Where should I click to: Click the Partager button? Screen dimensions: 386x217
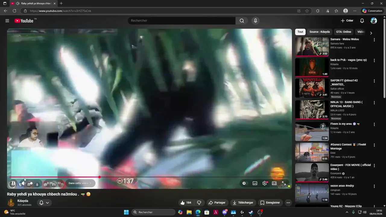pyautogui.click(x=217, y=203)
